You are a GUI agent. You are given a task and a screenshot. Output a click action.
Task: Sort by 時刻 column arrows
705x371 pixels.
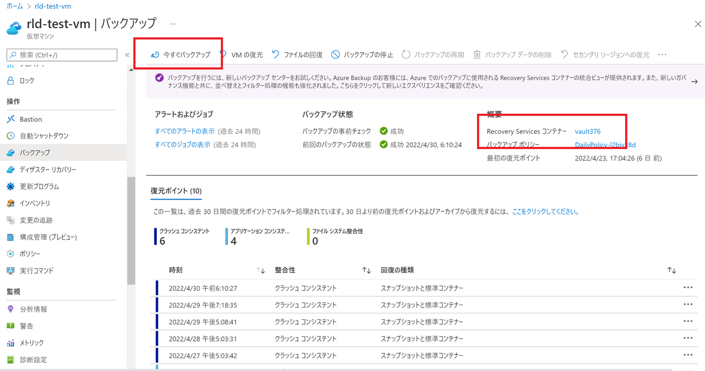(x=261, y=270)
